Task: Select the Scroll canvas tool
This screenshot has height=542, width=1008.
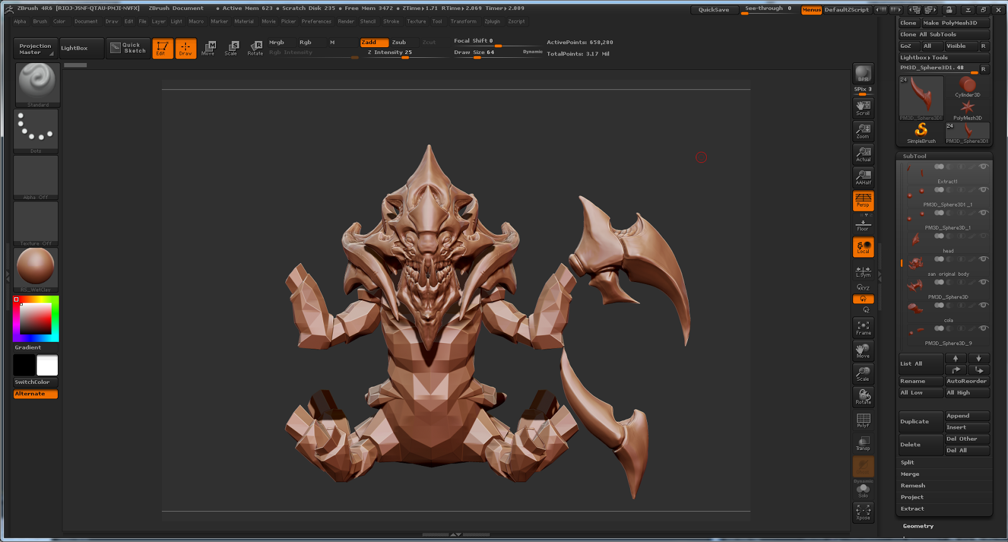Action: pyautogui.click(x=863, y=108)
